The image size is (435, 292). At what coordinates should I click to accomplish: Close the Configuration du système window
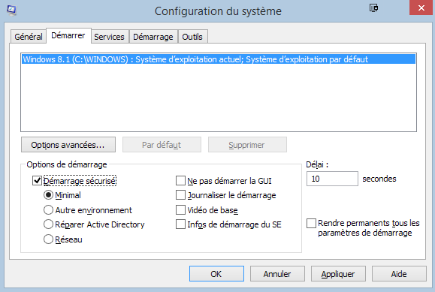(x=421, y=8)
